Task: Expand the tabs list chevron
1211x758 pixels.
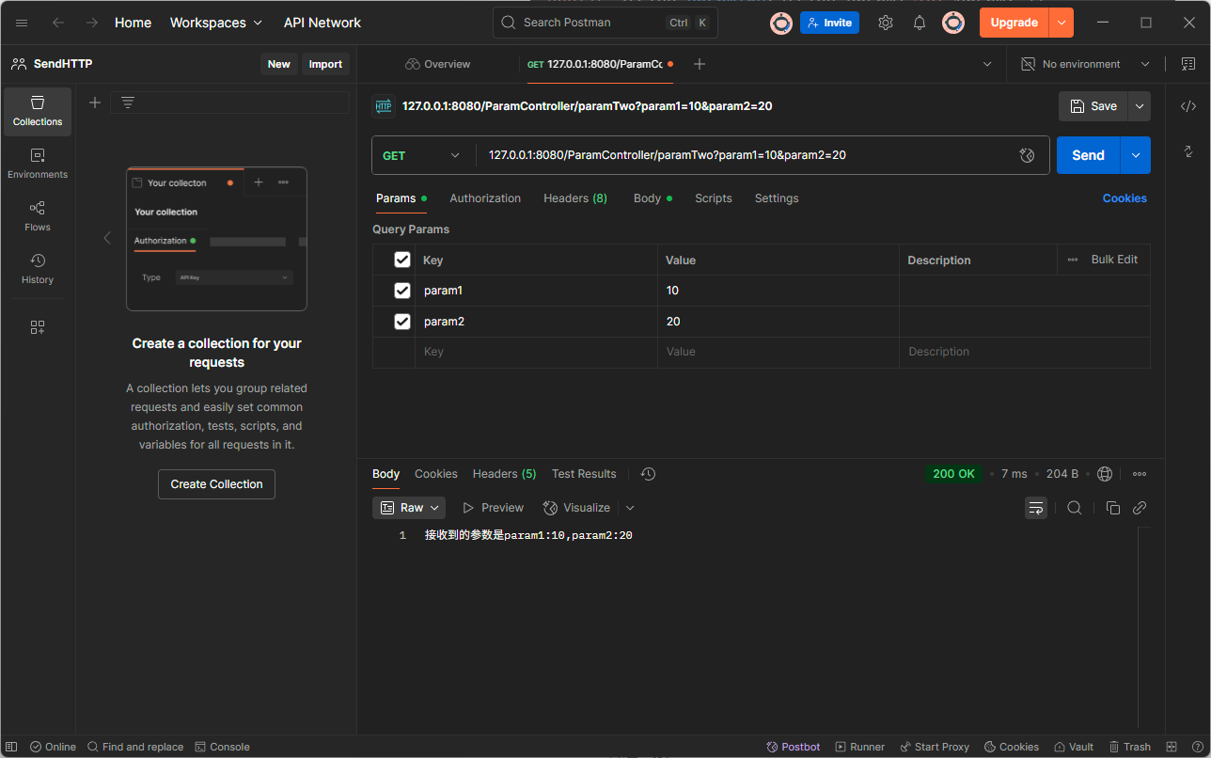Action: 987,64
